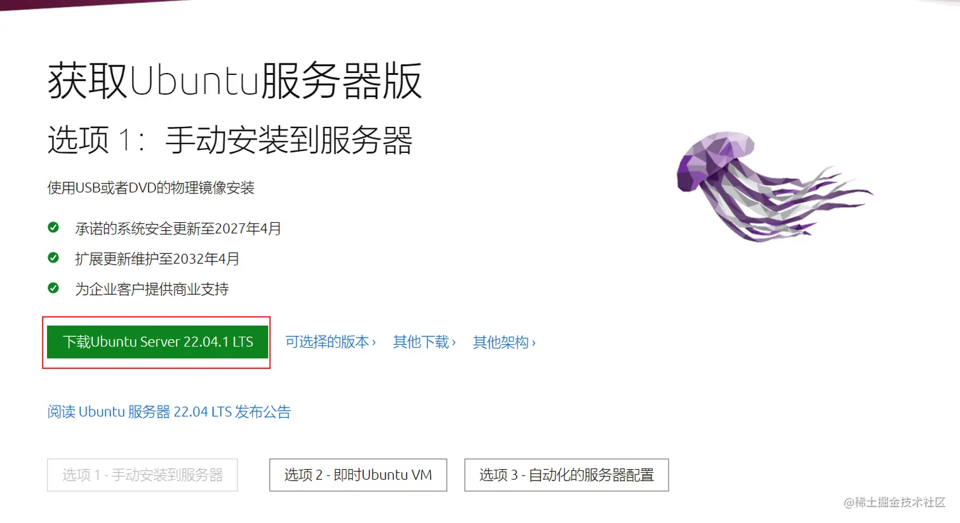This screenshot has height=523, width=960.
Task: Click the 承诺的系统安全更新至2027年4月 text
Action: [x=178, y=228]
